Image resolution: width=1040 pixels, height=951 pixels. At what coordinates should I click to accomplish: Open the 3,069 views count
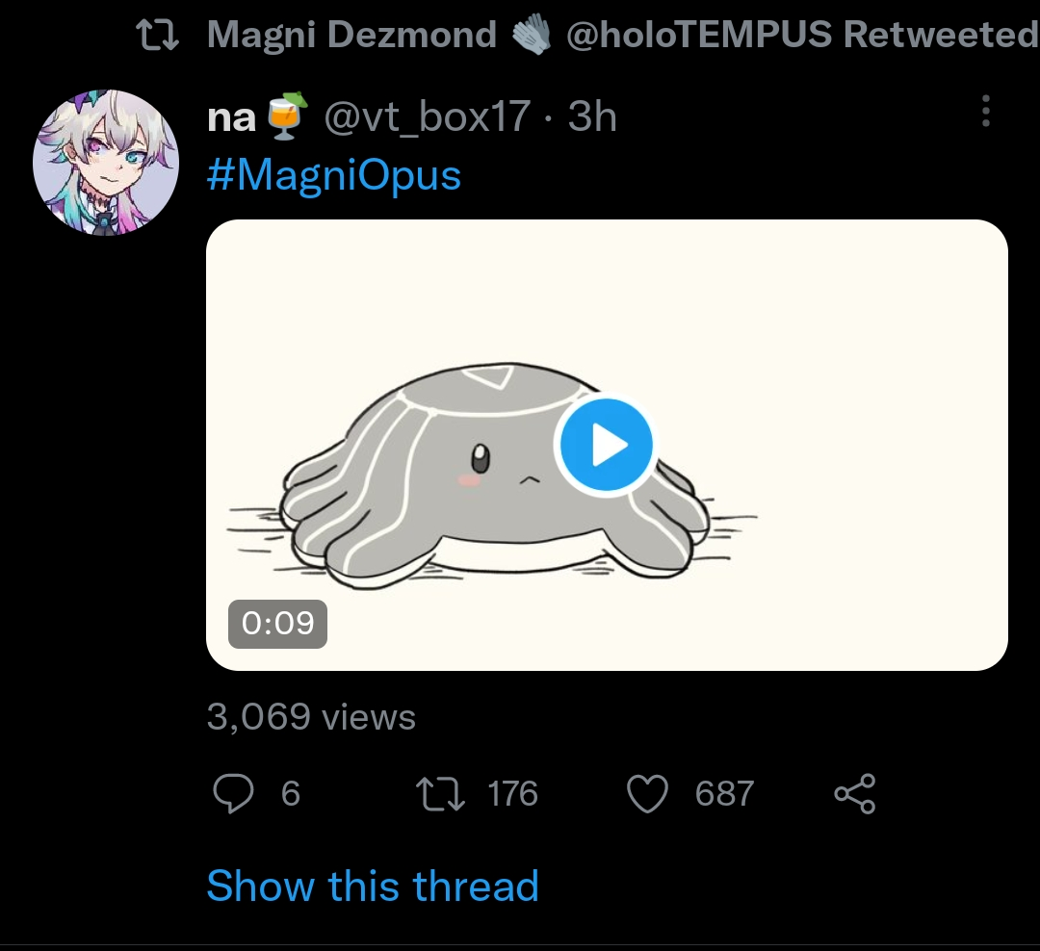click(x=311, y=717)
